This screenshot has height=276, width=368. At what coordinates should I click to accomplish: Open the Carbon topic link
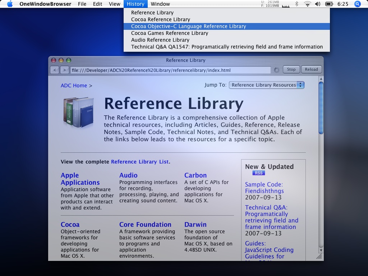(x=195, y=175)
